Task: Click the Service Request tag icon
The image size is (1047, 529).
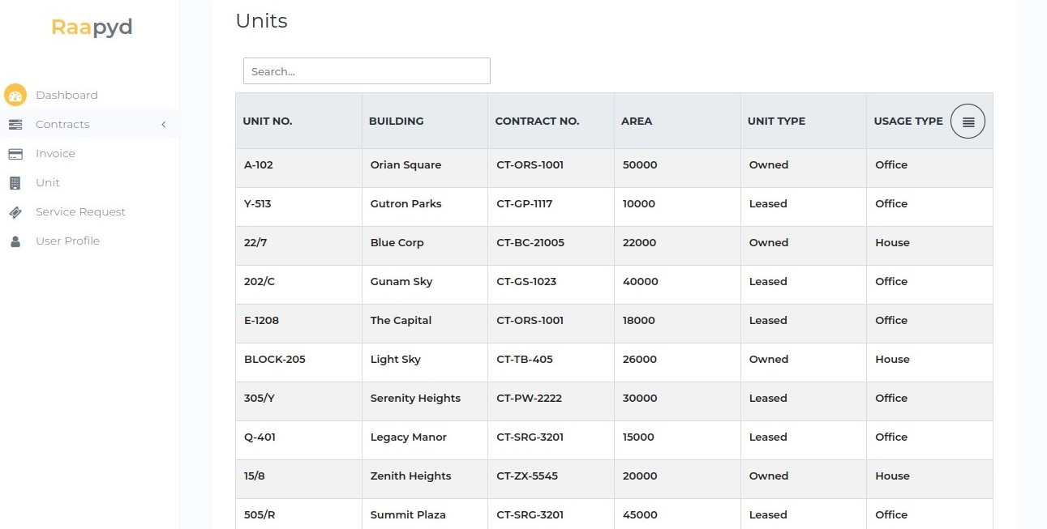Action: point(15,211)
